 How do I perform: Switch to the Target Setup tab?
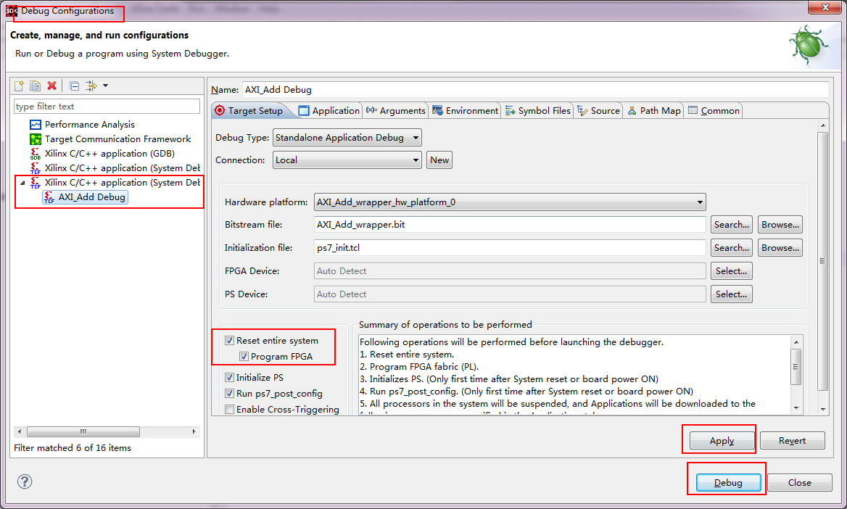[x=249, y=111]
